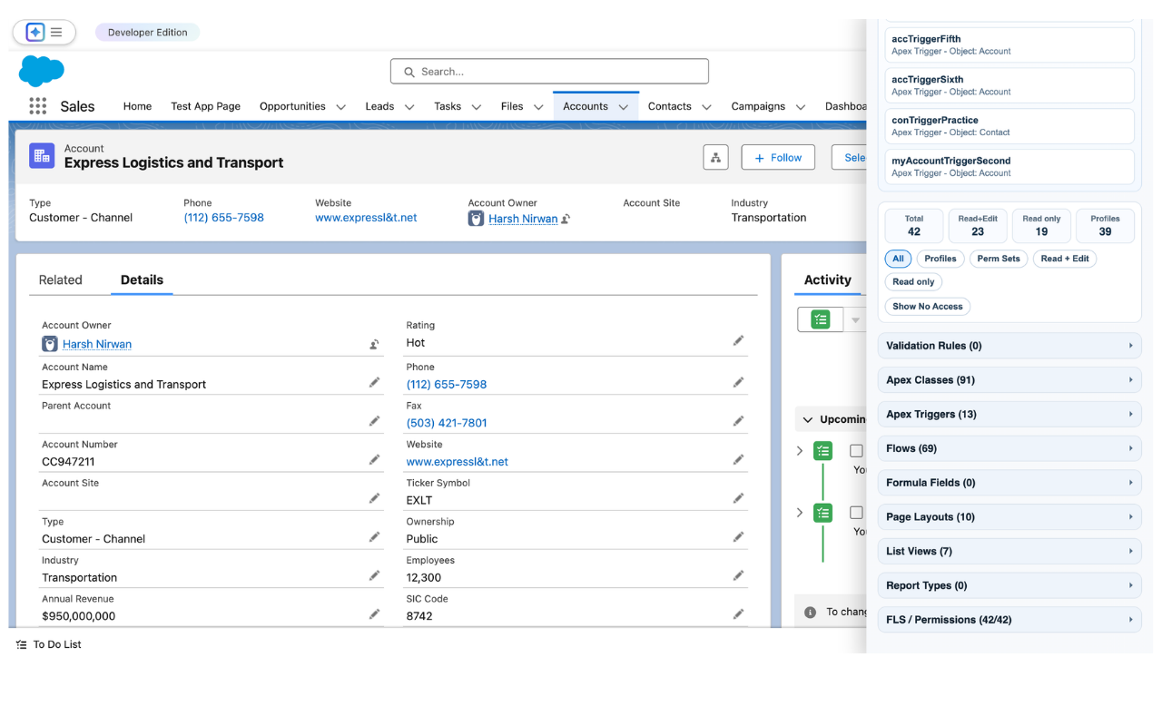Edit Account Number using the pencil icon
The width and height of the screenshot is (1162, 726).
374,460
